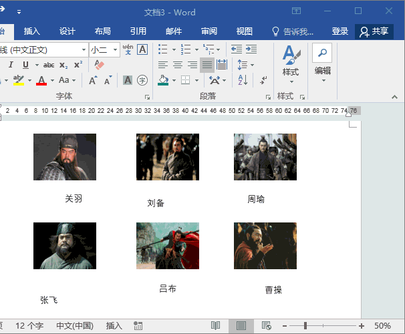Image resolution: width=405 pixels, height=334 pixels.
Task: Apply red font color
Action: point(41,80)
